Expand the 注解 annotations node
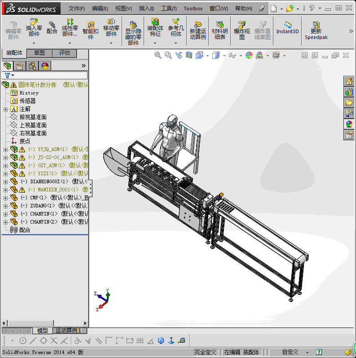356x358 pixels. (5, 109)
